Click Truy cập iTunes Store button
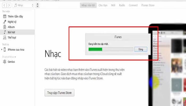 pos(60,93)
